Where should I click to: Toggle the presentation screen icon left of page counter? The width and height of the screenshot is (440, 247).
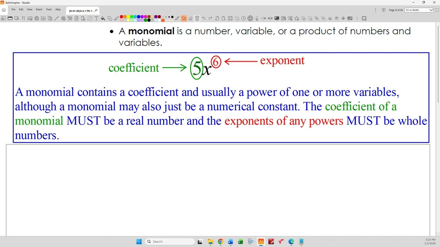pyautogui.click(x=384, y=10)
